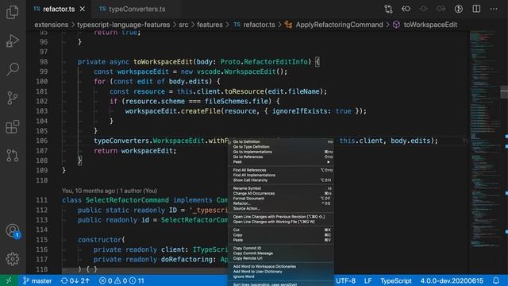Image resolution: width=508 pixels, height=286 pixels.
Task: Choose Go to Definition from context menu
Action: pyautogui.click(x=281, y=141)
